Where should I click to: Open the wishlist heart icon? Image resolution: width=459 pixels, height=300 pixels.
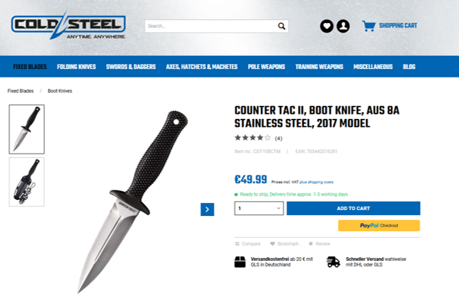tap(327, 26)
